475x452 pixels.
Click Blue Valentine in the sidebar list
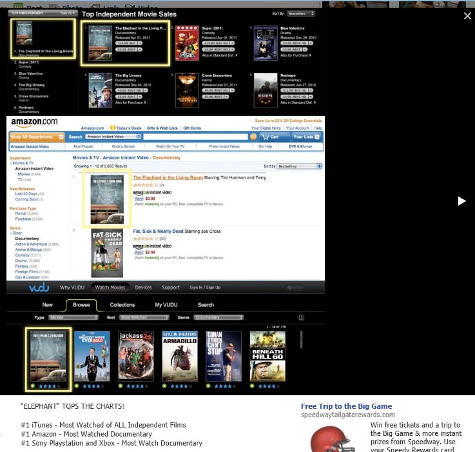pyautogui.click(x=30, y=74)
